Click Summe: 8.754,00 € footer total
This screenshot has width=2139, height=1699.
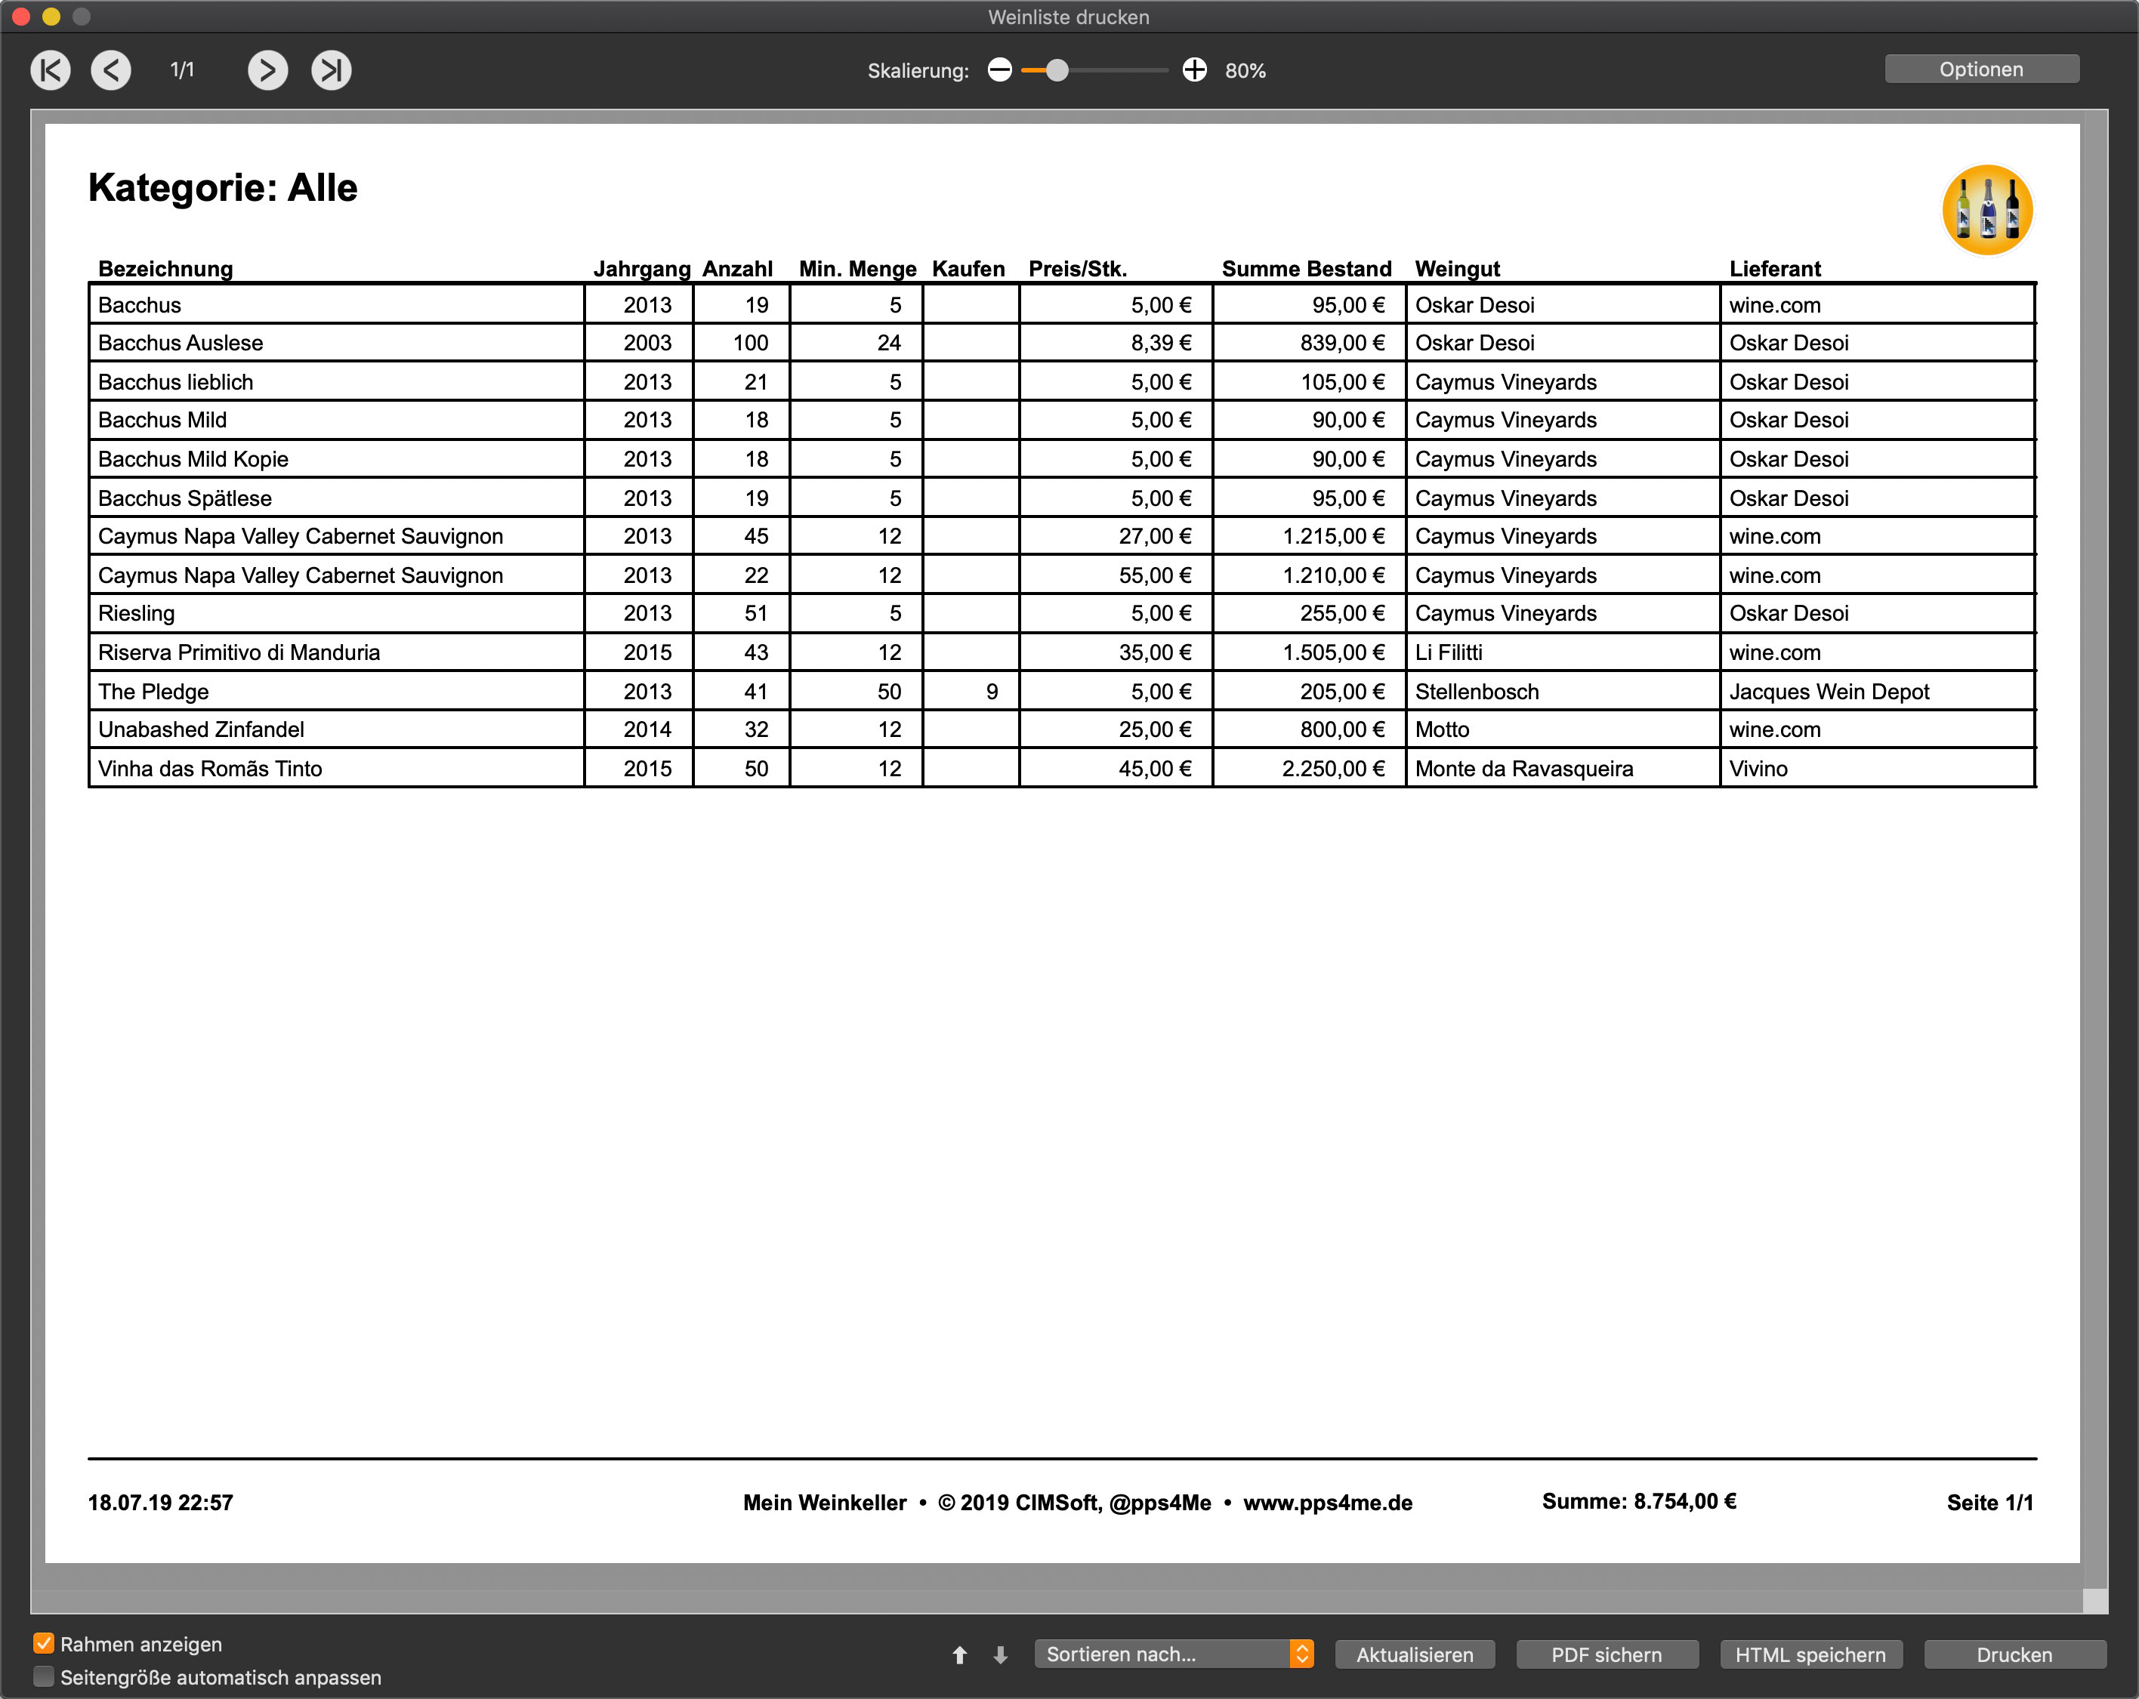1639,1502
